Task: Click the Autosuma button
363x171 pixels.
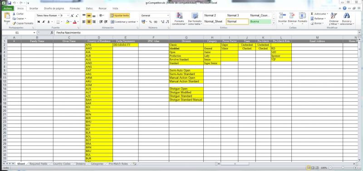Action: click(x=319, y=14)
